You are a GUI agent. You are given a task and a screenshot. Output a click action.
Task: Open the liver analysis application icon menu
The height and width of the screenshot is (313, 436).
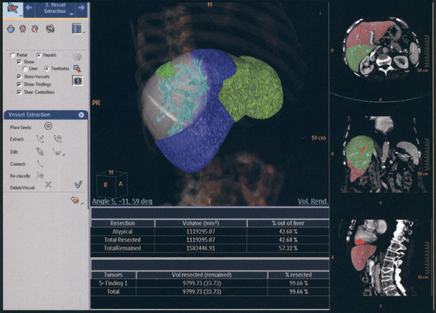[x=13, y=9]
